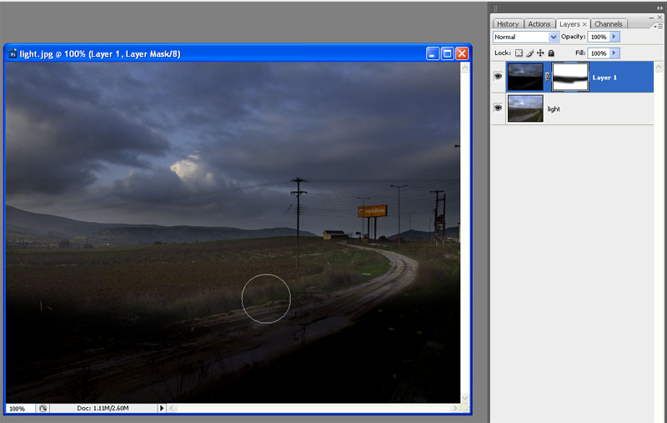Maximize the light.jpg document window
Image resolution: width=667 pixels, height=423 pixels.
click(447, 53)
